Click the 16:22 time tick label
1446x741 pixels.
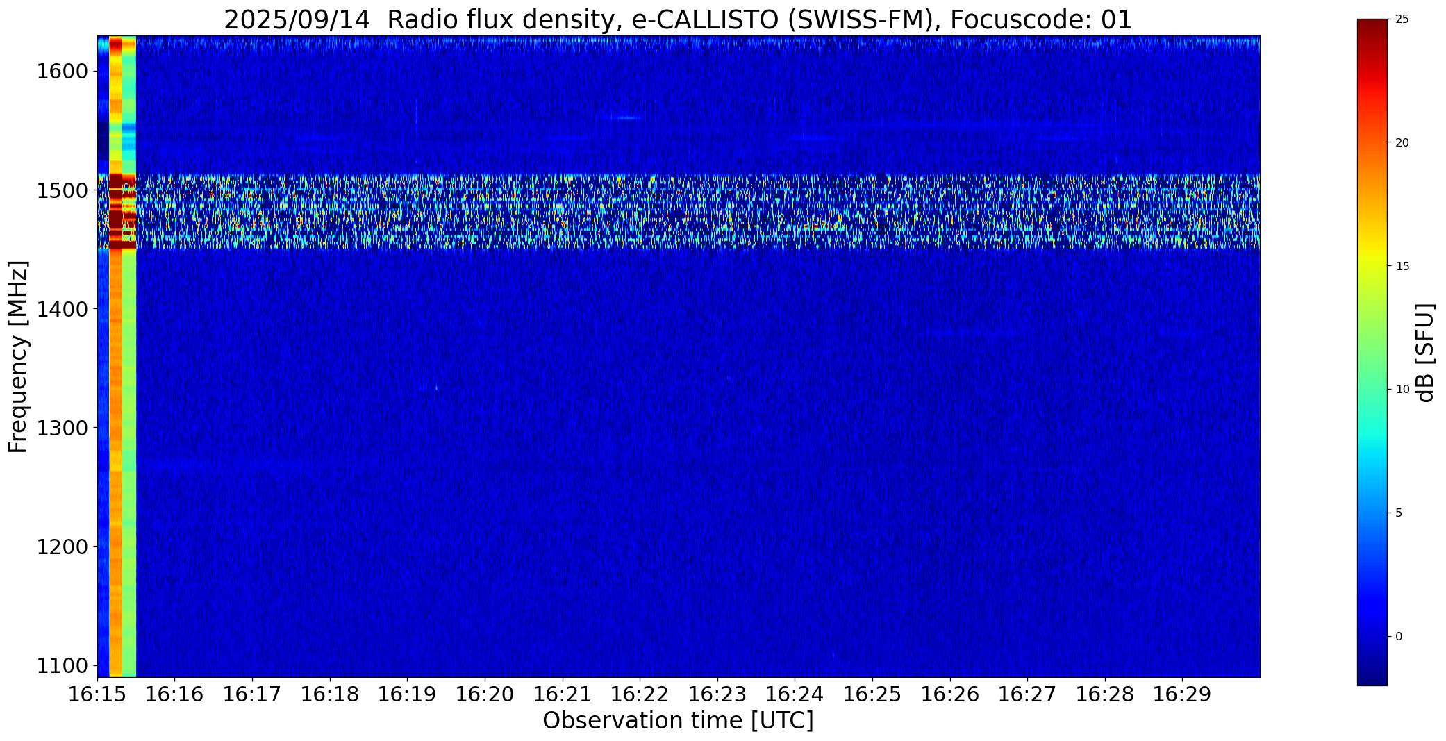point(640,694)
